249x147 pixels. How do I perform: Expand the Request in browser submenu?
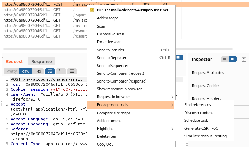pyautogui.click(x=173, y=97)
